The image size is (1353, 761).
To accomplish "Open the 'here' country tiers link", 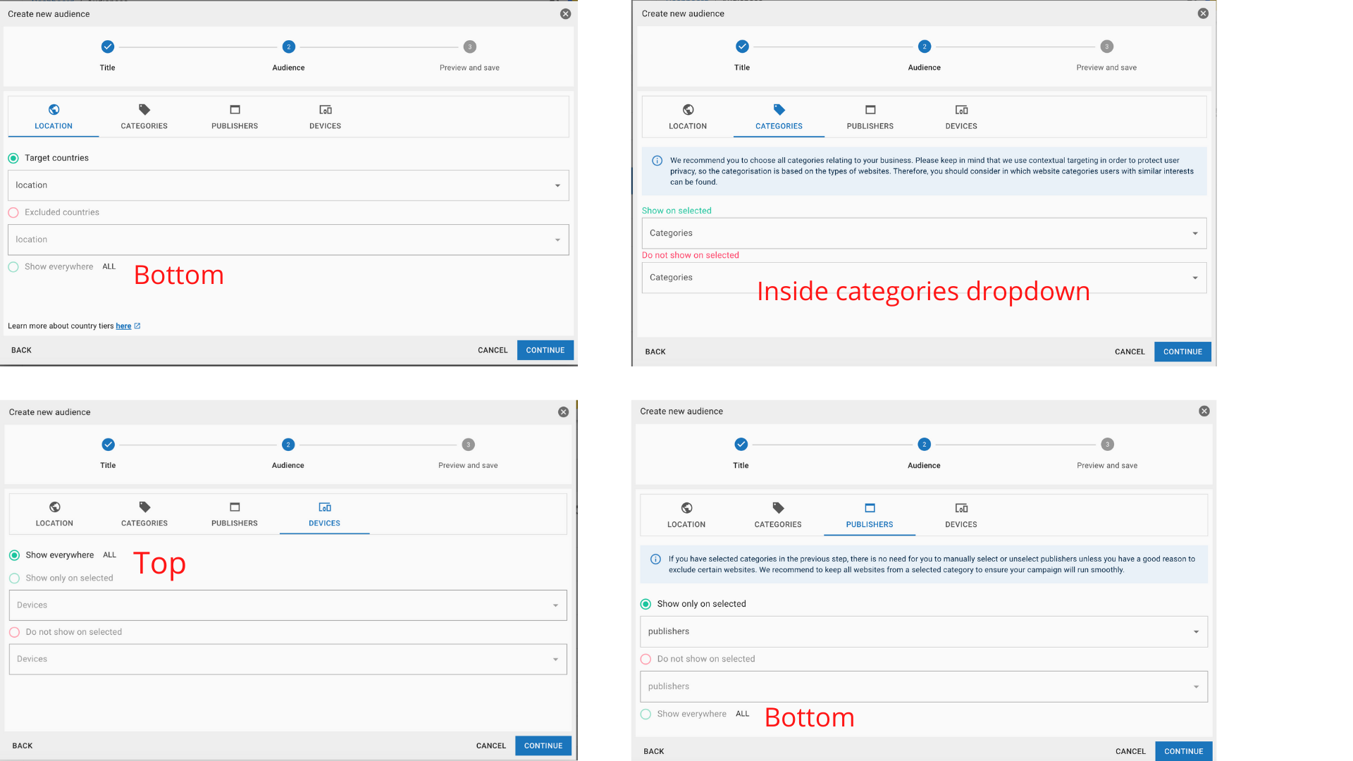I will pyautogui.click(x=123, y=326).
